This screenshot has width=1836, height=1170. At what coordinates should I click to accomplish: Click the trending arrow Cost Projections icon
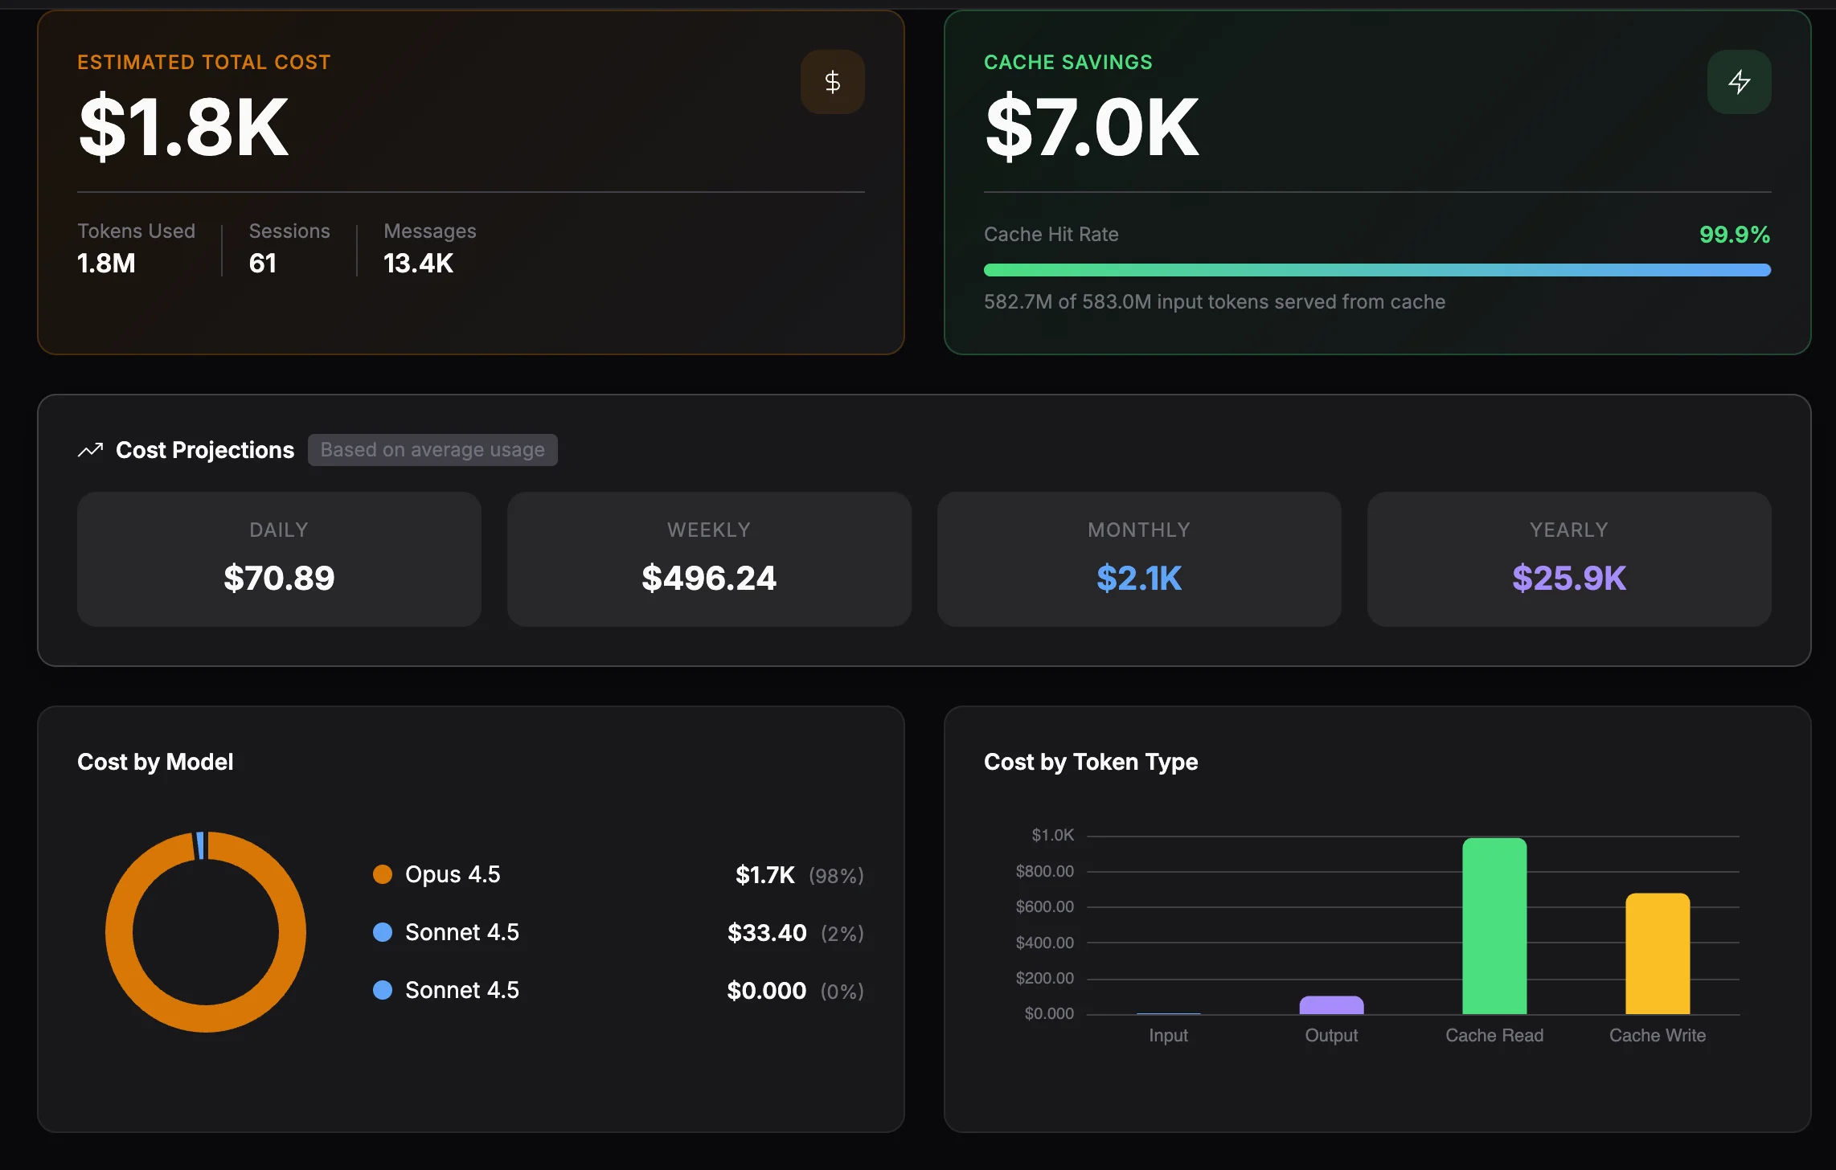point(90,450)
